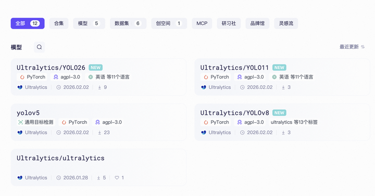Screen dimensions: 375x196
Task: Click agpl-3.0 tag on the yolov5 card
Action: click(108, 122)
